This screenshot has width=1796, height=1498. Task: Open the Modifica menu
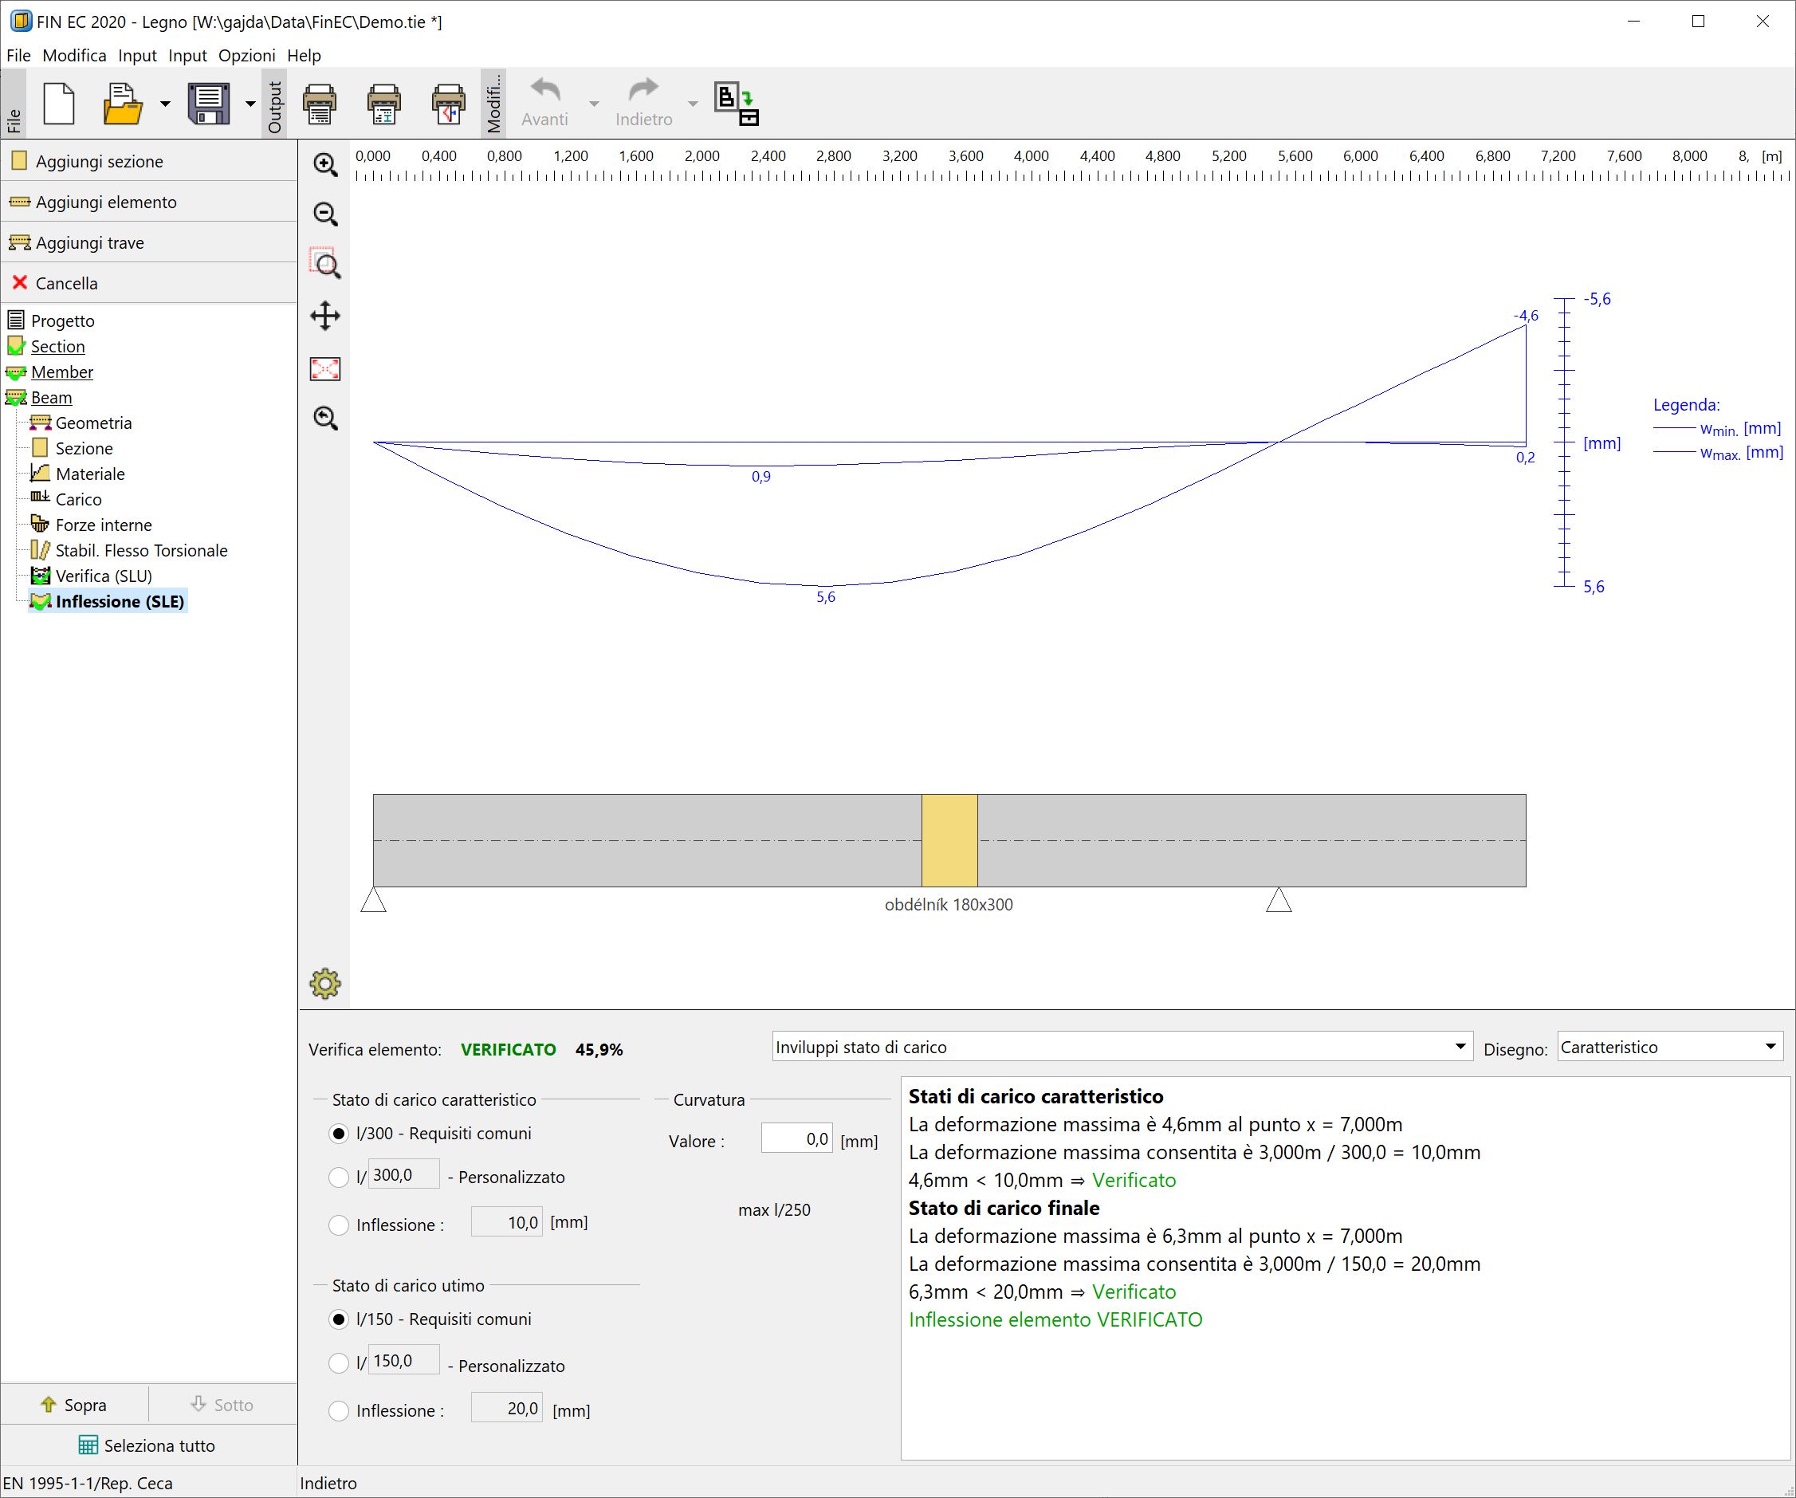pyautogui.click(x=73, y=55)
